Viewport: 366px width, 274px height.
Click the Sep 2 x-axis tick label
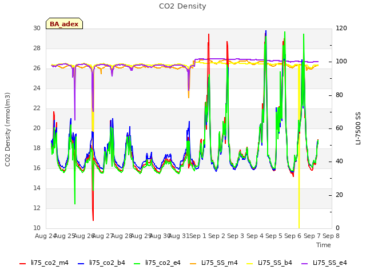coord(217,236)
